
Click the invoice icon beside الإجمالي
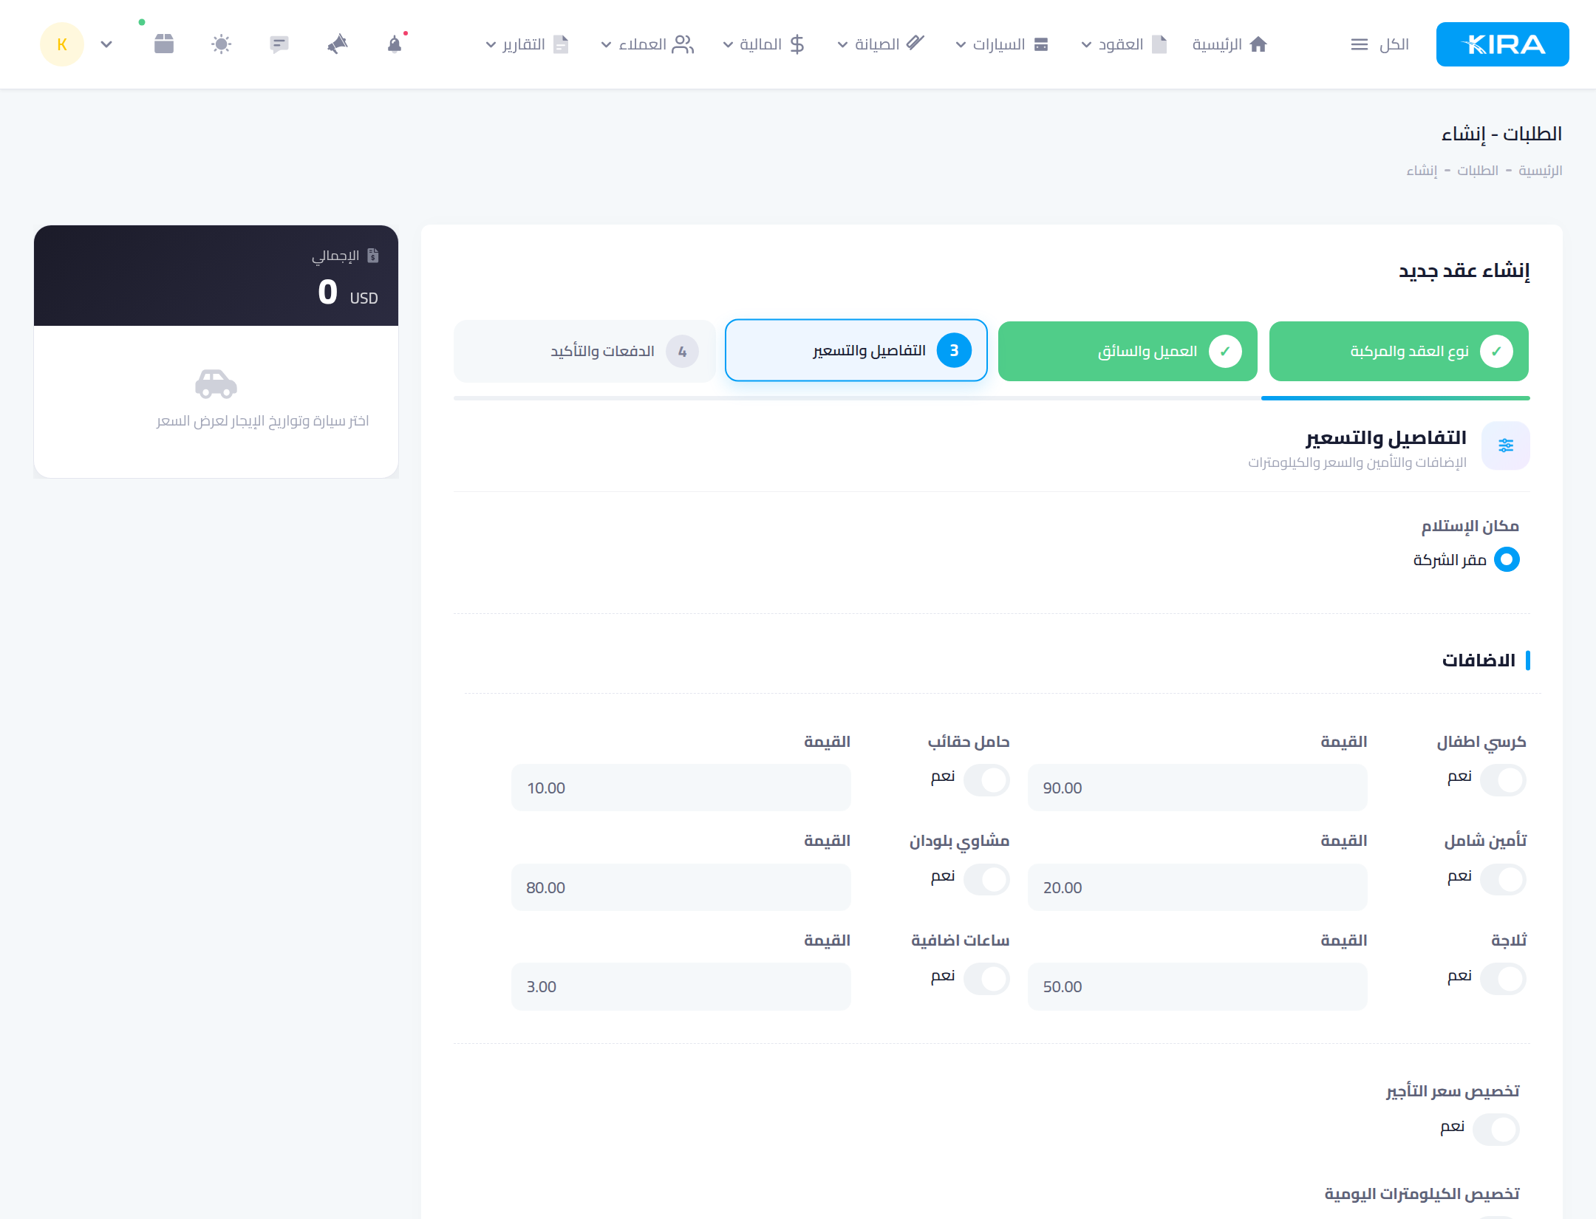[x=373, y=256]
